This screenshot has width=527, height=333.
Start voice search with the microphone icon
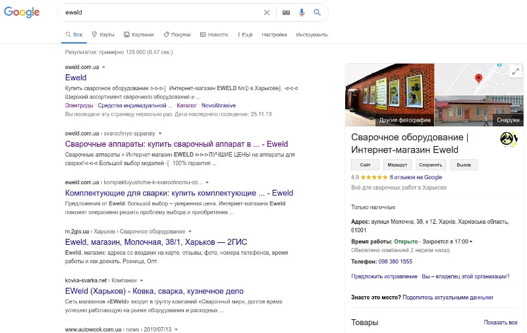302,13
